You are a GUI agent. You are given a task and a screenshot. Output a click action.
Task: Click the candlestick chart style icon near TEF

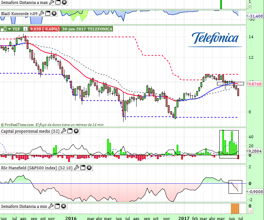pyautogui.click(x=4, y=29)
